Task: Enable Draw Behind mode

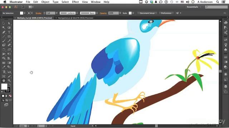Action: coord(7,100)
